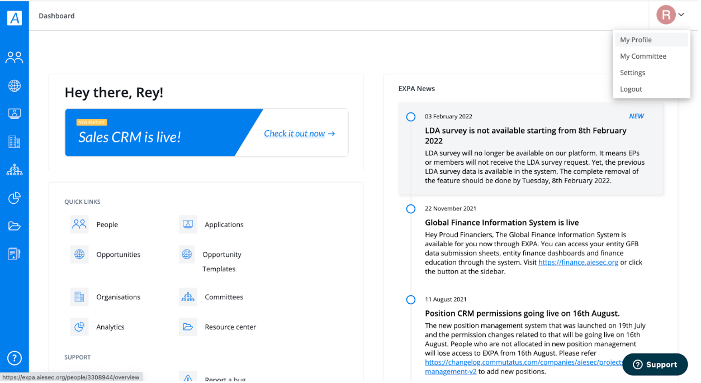Open Committees hierarchy icon in the sidebar
The image size is (701, 383).
pos(15,170)
